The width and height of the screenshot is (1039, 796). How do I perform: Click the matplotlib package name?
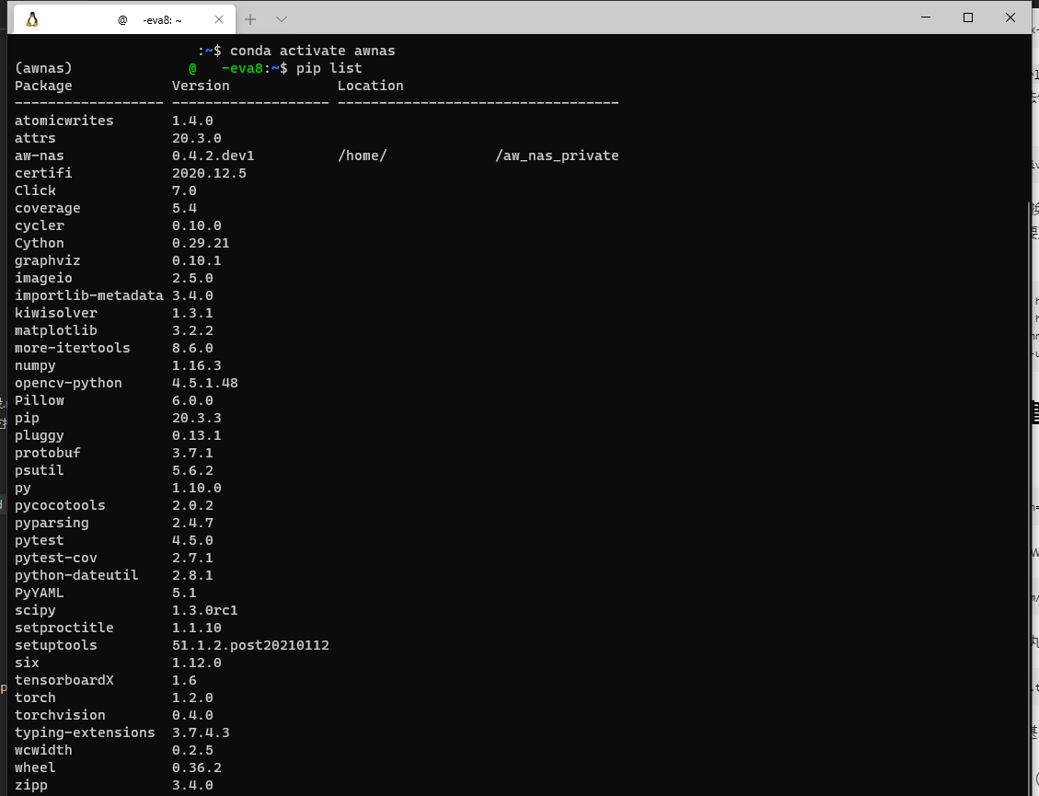(55, 330)
